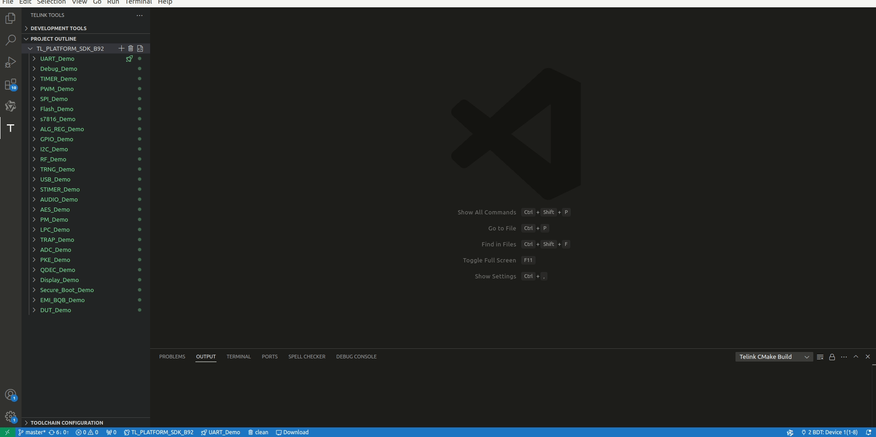The image size is (876, 437).
Task: Click the green status dot on ADC_Demo row
Action: [140, 250]
